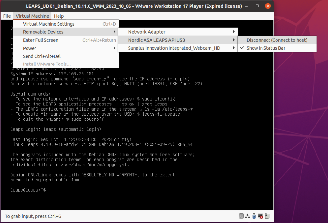Screen dimensions: 328x223
Task: Click 'To grab input, press Ctrl+G' text
Action: (33, 216)
